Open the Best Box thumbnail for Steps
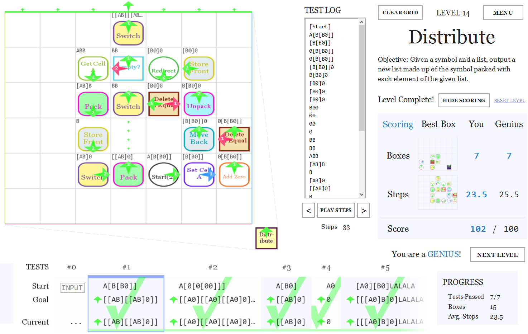Screen dimensions: 528x334 438,192
